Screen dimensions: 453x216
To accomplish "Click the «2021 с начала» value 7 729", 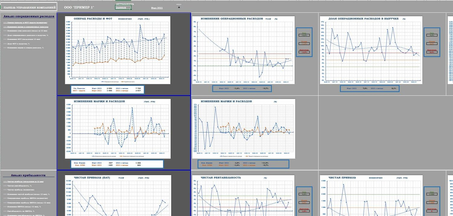I will (x=138, y=88).
